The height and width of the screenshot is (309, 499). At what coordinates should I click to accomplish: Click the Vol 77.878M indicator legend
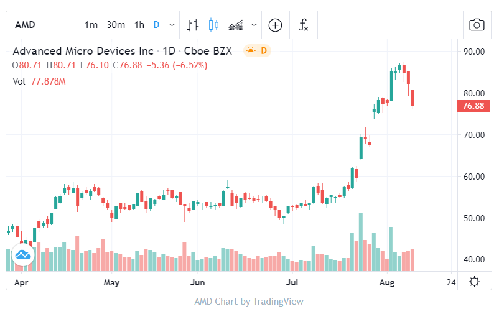[40, 81]
